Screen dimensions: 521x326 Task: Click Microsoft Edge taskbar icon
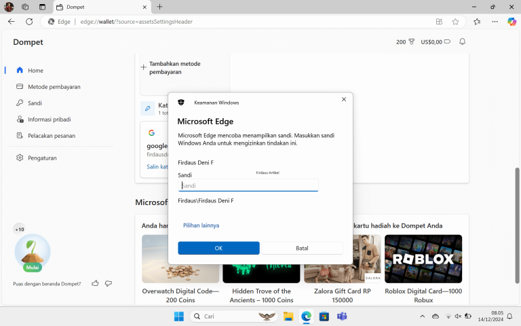306,316
